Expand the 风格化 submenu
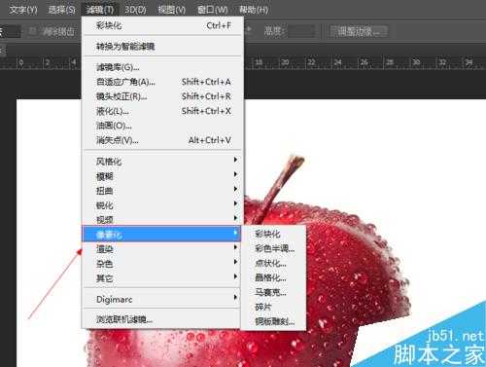Image resolution: width=486 pixels, height=367 pixels. click(162, 162)
